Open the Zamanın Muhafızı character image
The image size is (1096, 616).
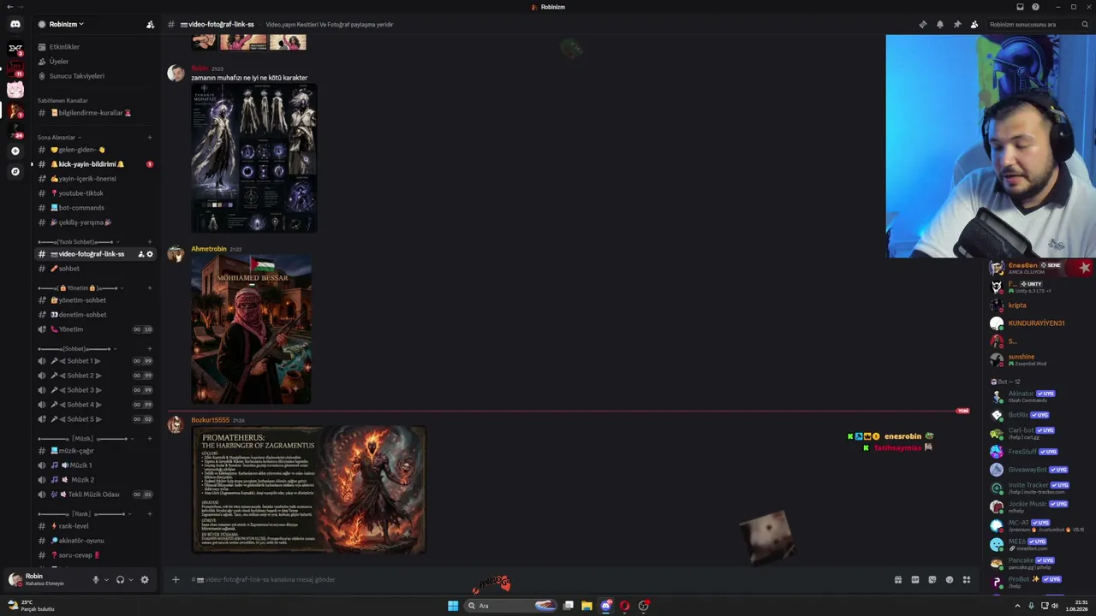[x=254, y=158]
